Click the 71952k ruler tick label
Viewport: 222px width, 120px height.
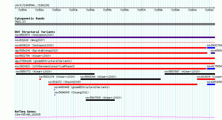[56, 10]
